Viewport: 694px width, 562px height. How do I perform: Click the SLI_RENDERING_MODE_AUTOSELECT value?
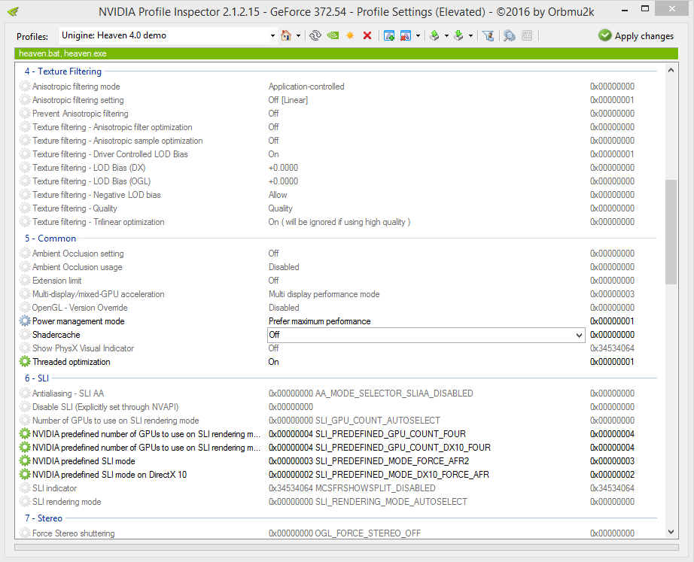(368, 501)
